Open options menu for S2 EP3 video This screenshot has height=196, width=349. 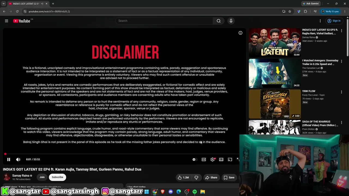point(341,31)
